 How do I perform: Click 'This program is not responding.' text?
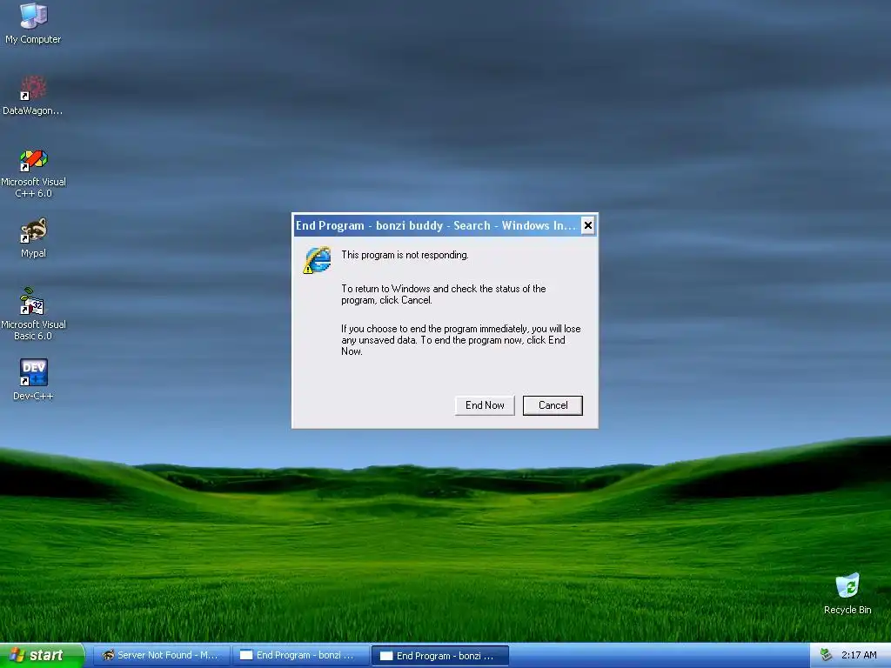pos(405,255)
